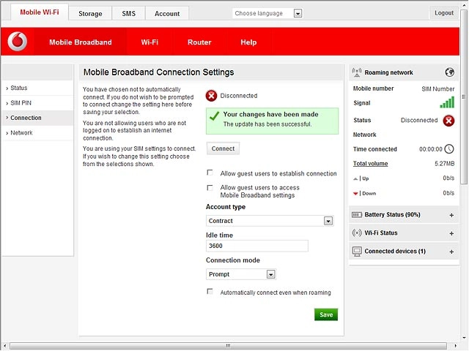Click the roaming globe icon

(x=449, y=72)
